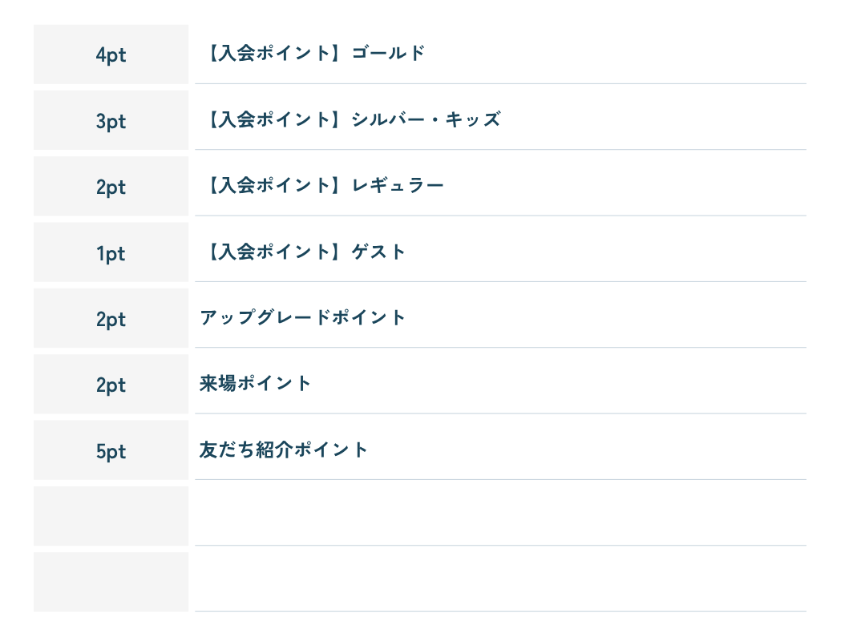The width and height of the screenshot is (857, 641).
Task: Click 【入会ポイント】 prefix in the レギュラー row
Action: [x=271, y=186]
